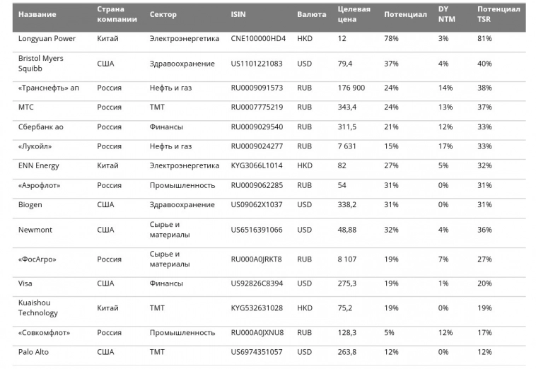Click the "ISIN" column header
The width and height of the screenshot is (536, 369).
238,14
